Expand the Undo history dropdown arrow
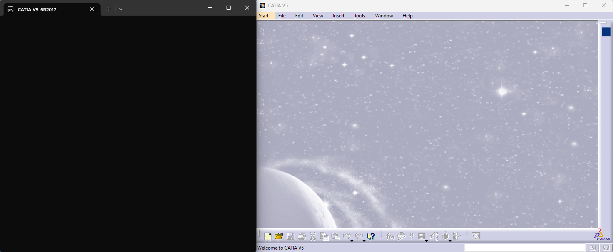The height and width of the screenshot is (252, 613). tap(352, 241)
